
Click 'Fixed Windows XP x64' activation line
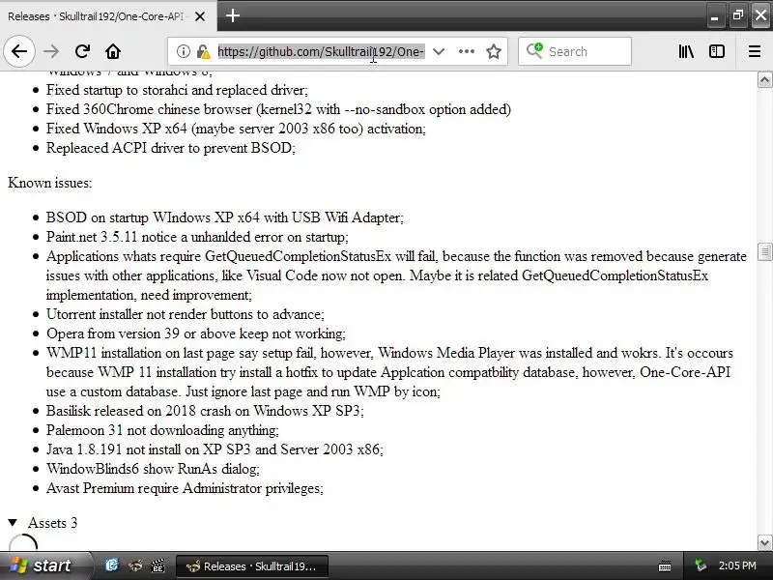(x=236, y=129)
